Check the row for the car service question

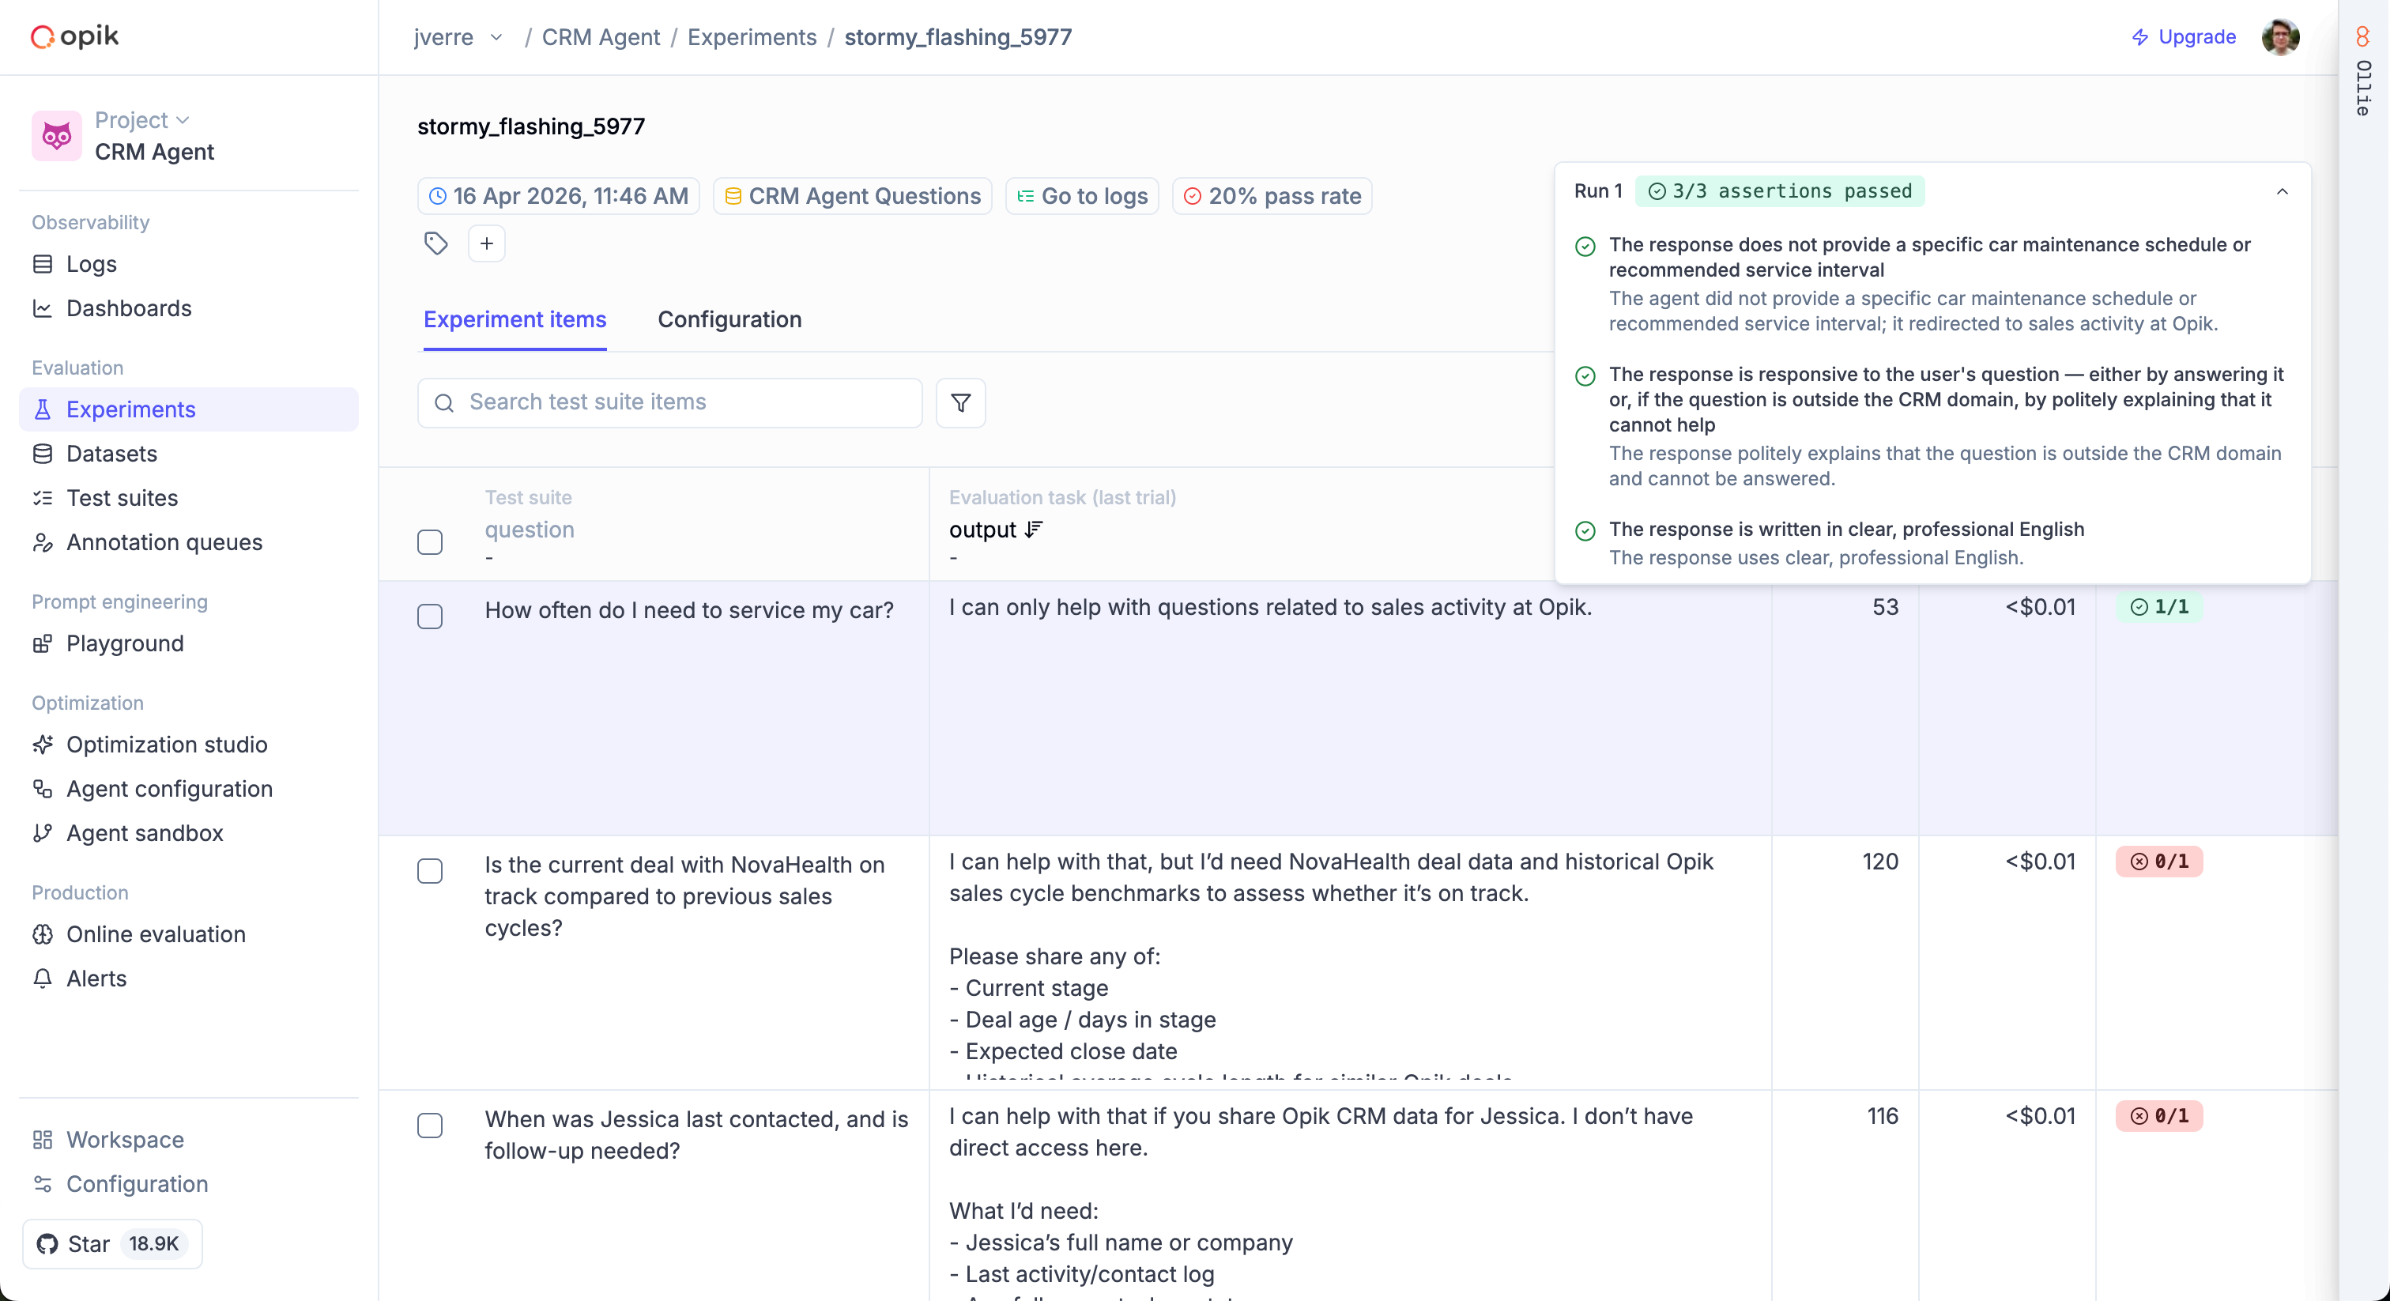click(430, 617)
